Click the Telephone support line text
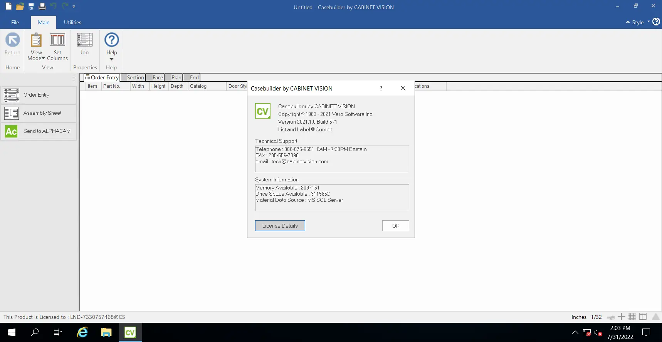Viewport: 662px width, 342px height. click(x=311, y=149)
